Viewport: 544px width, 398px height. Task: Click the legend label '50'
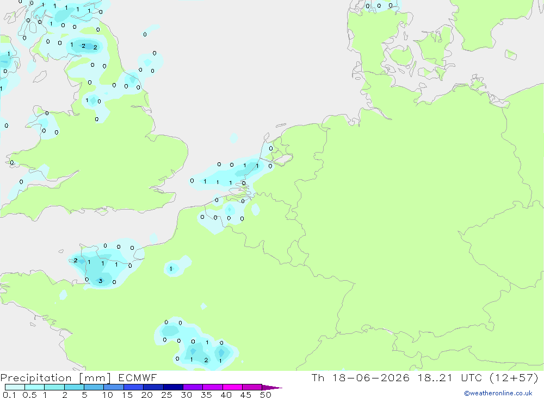tap(265, 395)
